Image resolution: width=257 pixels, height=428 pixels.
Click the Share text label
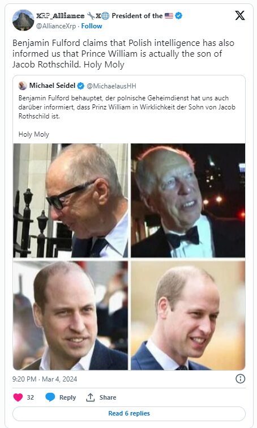(x=108, y=397)
